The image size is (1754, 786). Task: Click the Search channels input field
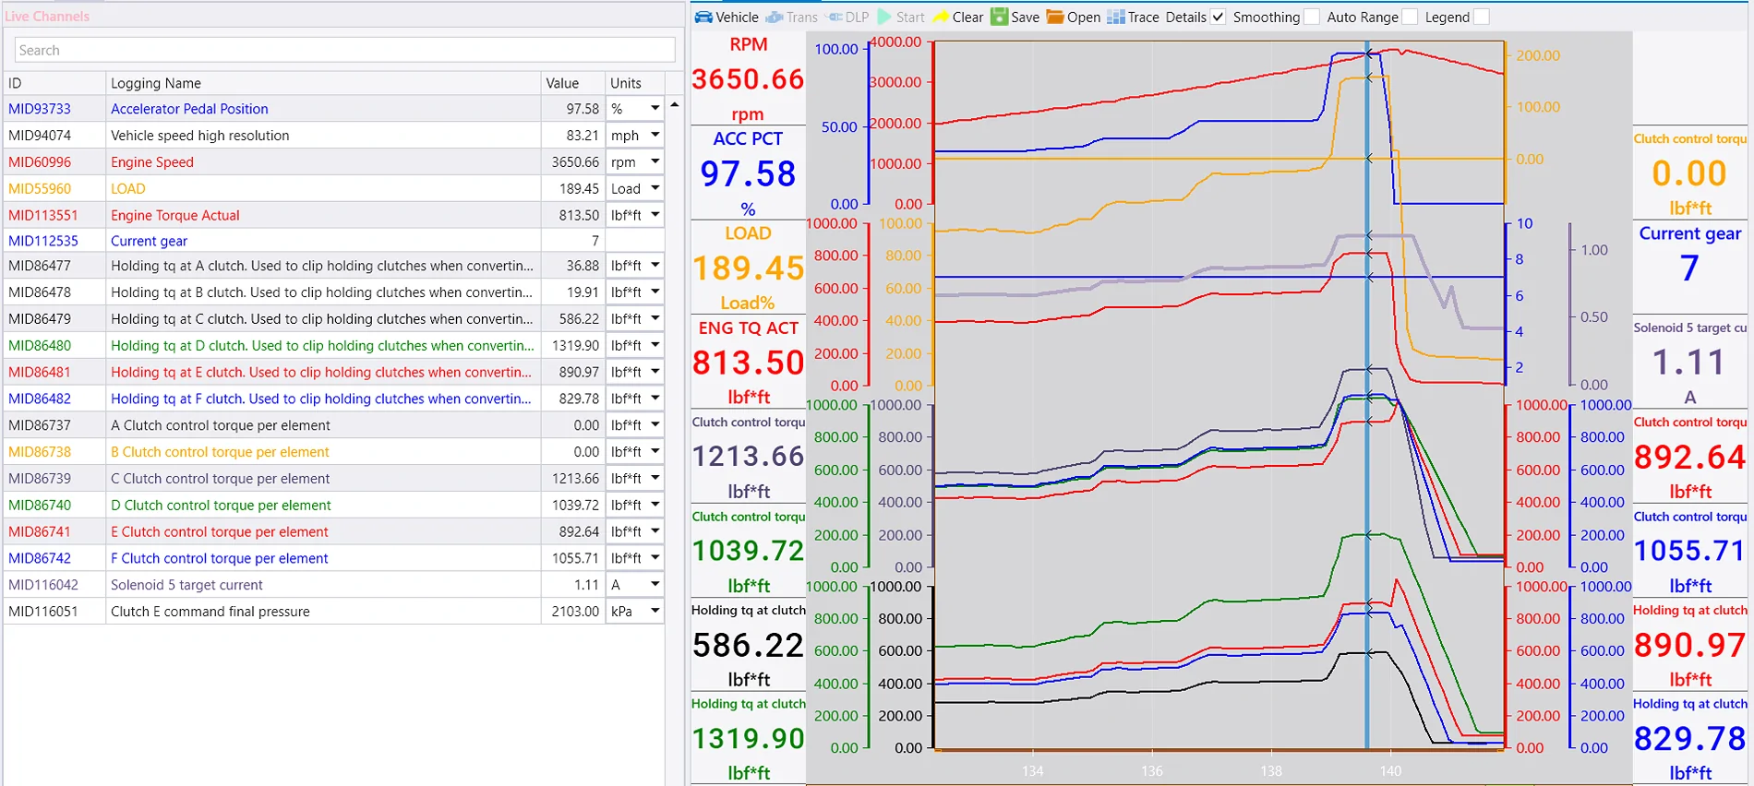(x=344, y=51)
